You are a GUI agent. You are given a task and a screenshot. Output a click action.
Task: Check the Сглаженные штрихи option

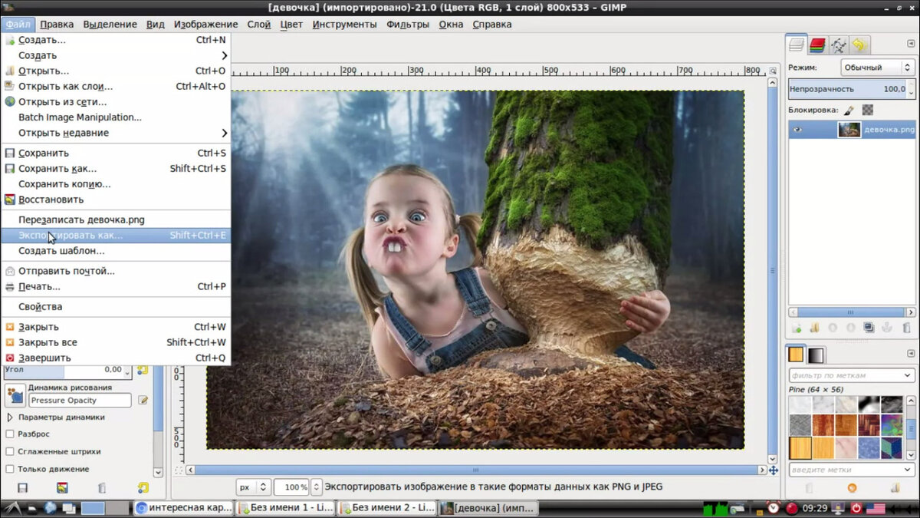pyautogui.click(x=10, y=452)
